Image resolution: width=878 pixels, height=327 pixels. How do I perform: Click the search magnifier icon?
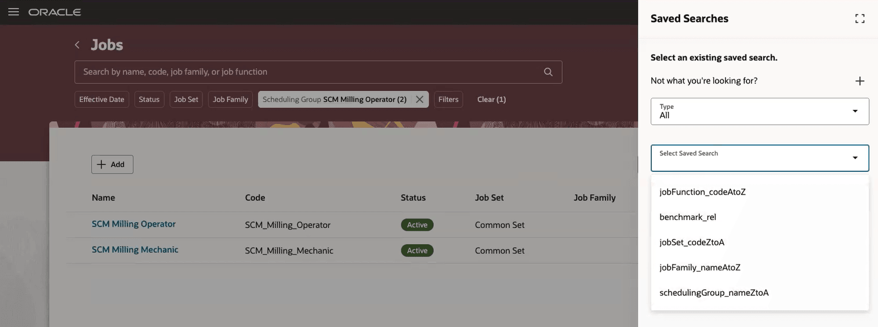548,72
